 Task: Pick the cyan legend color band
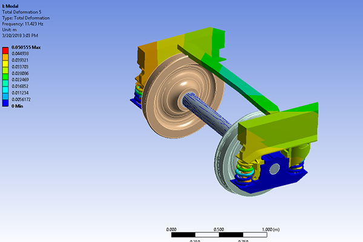5,90
